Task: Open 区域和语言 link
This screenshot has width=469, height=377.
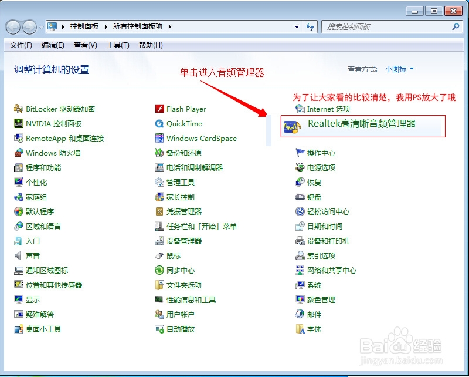Action: click(x=43, y=226)
